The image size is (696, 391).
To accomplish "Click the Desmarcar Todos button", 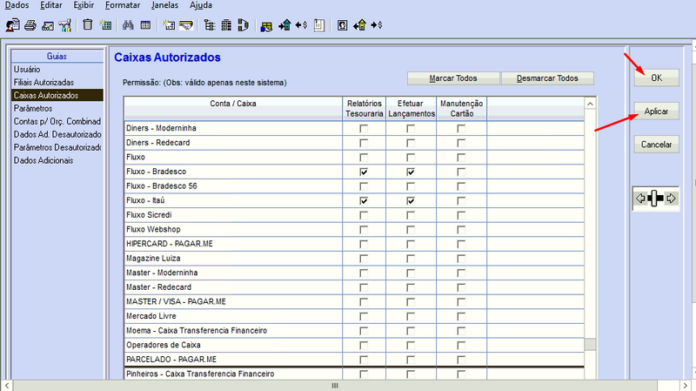I will click(547, 78).
